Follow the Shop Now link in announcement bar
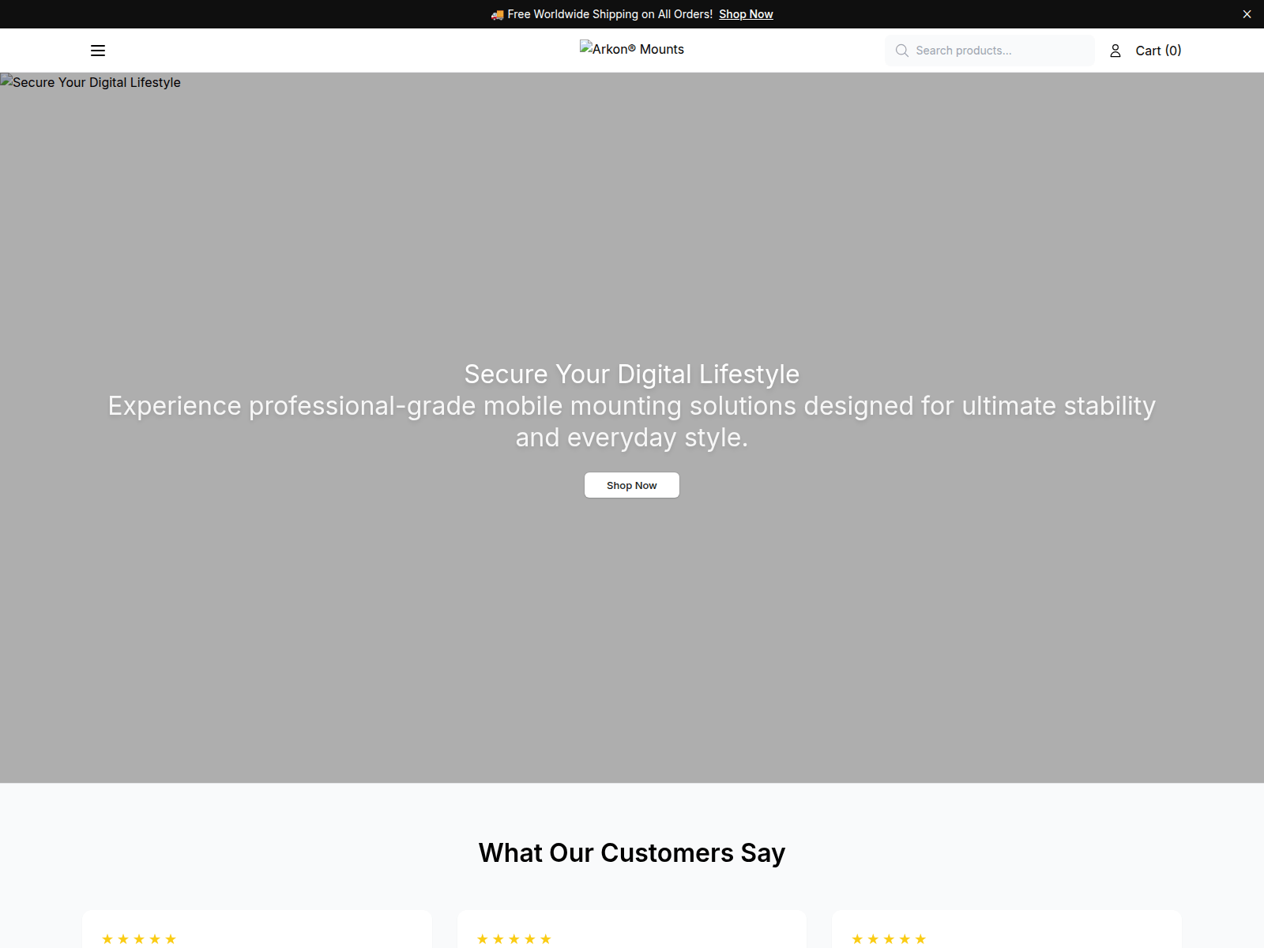The width and height of the screenshot is (1264, 948). 746,14
